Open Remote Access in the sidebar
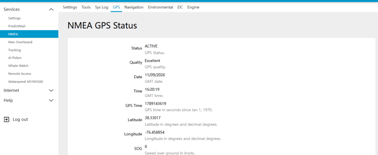Screen dimensions: 378x155 point(20,73)
